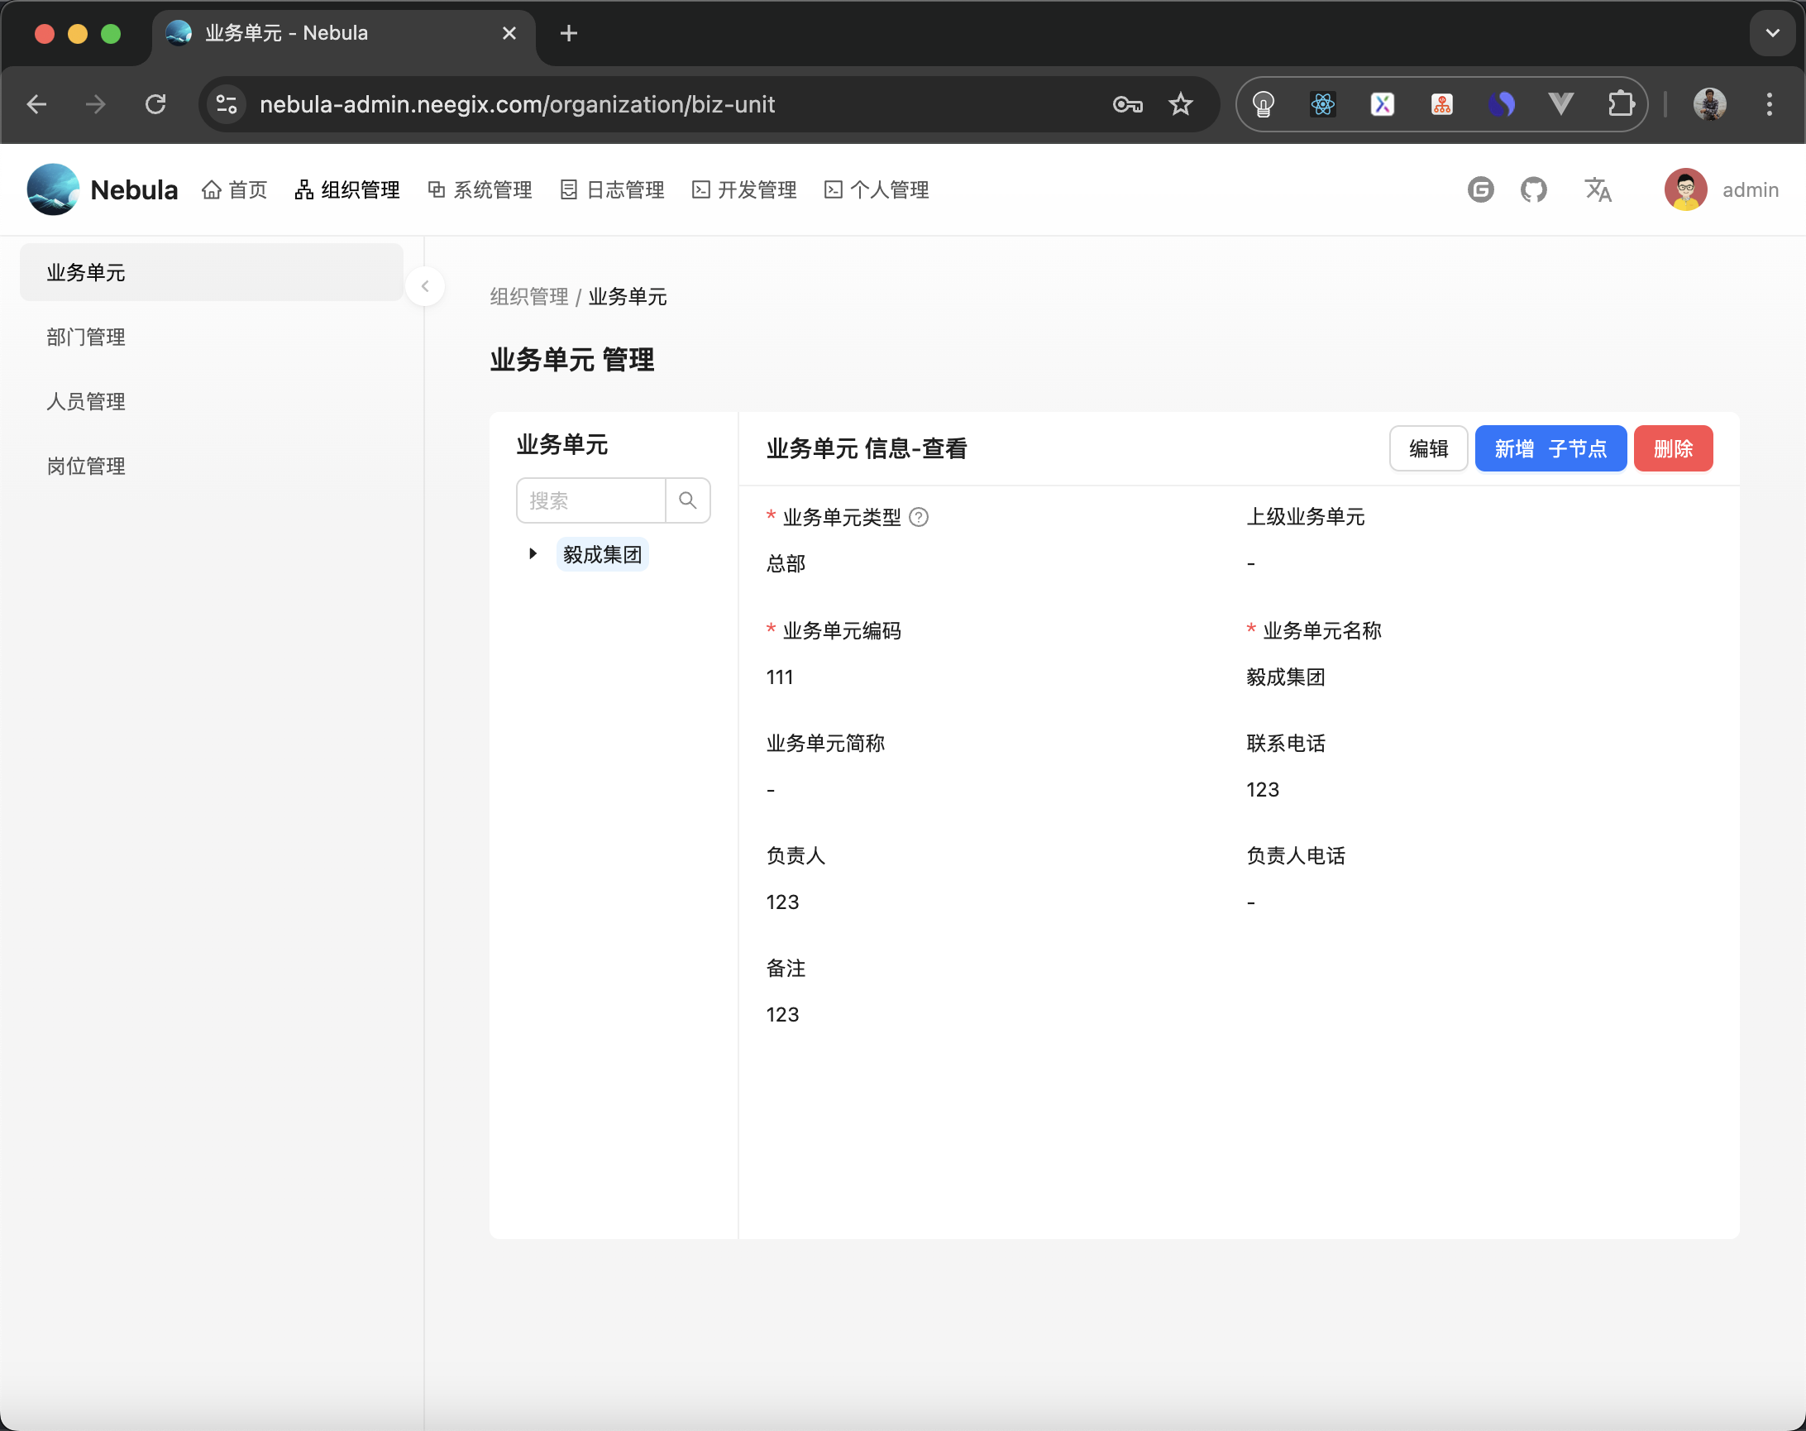Expand the 毅成集团 tree node

[x=533, y=553]
